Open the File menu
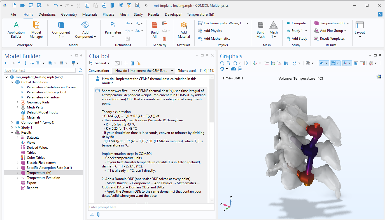The height and width of the screenshot is (220, 385). (13, 14)
